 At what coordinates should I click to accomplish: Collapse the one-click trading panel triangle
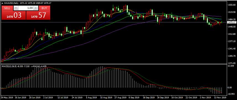(3, 3)
